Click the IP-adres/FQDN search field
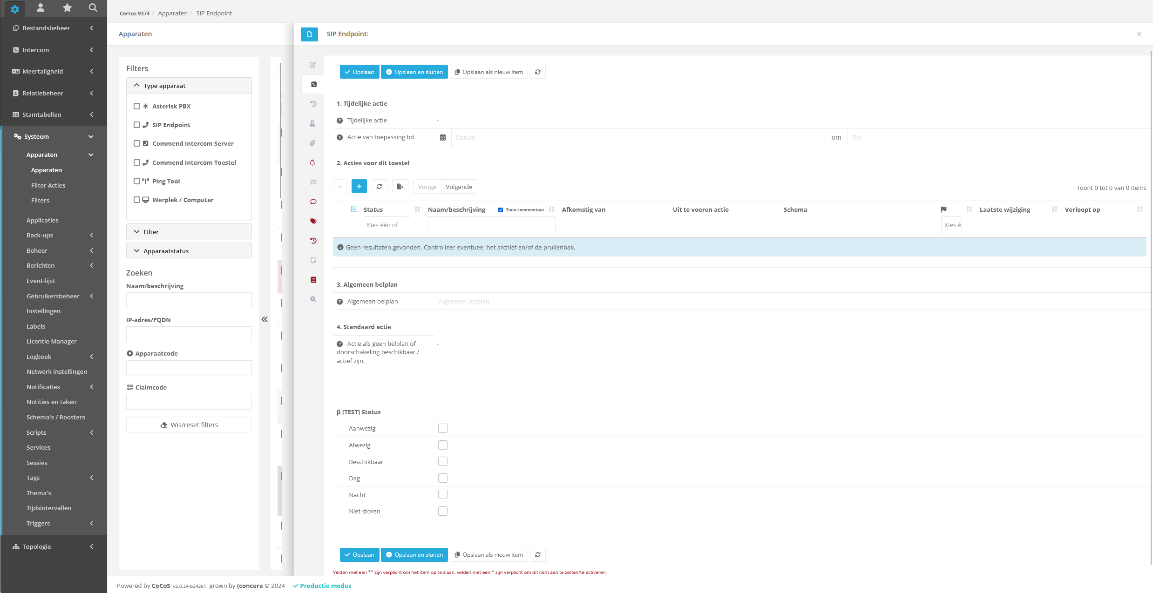This screenshot has width=1153, height=593. pyautogui.click(x=189, y=334)
